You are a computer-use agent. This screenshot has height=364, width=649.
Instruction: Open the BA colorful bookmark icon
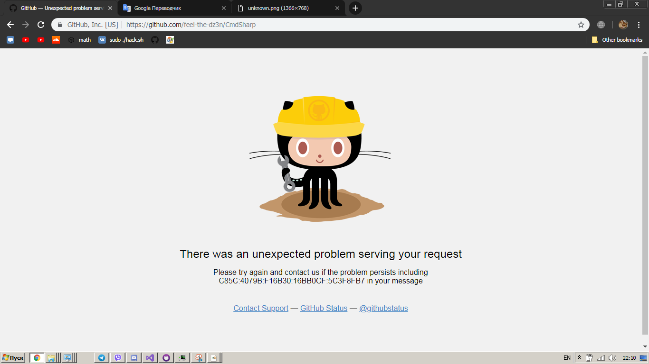click(170, 40)
